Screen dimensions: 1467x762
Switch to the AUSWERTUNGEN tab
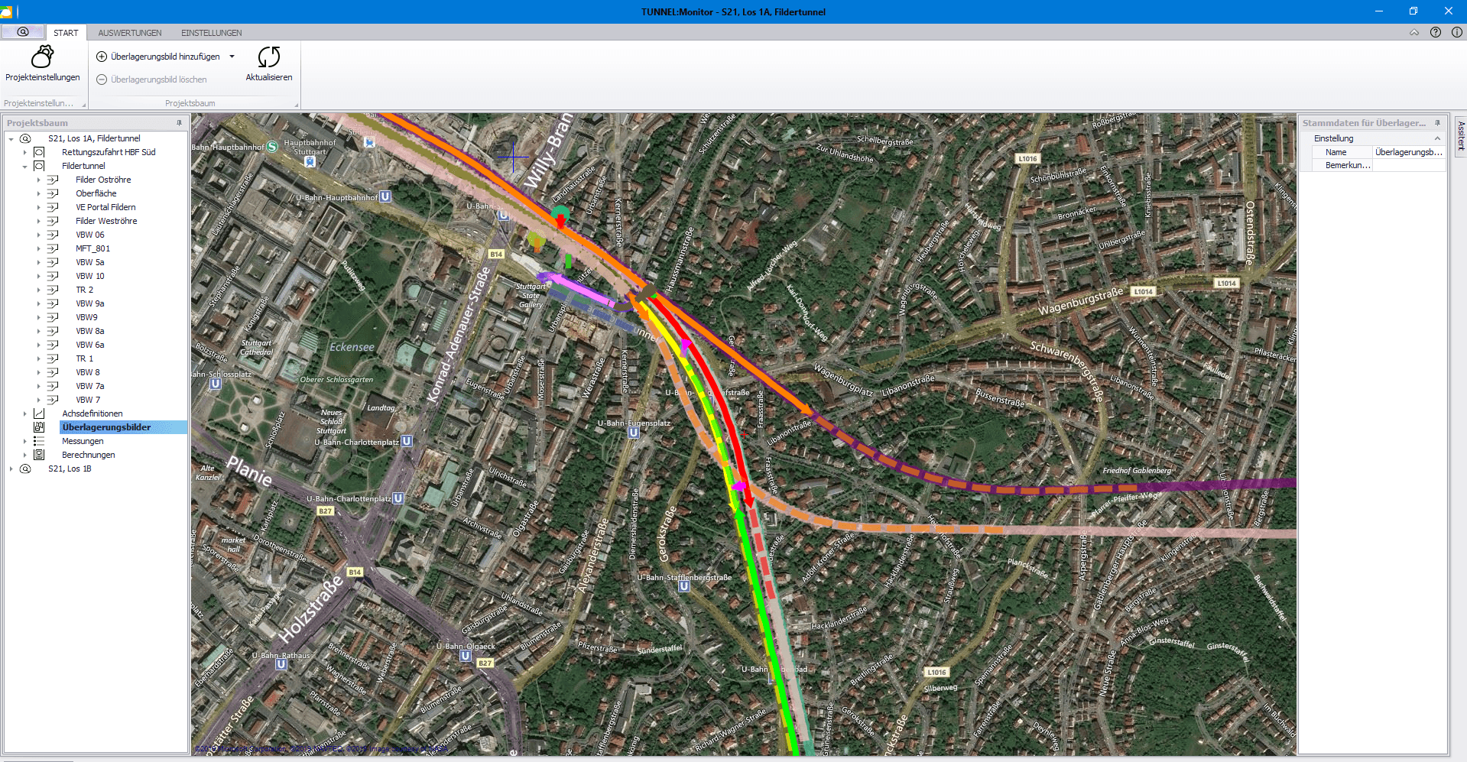[x=130, y=33]
